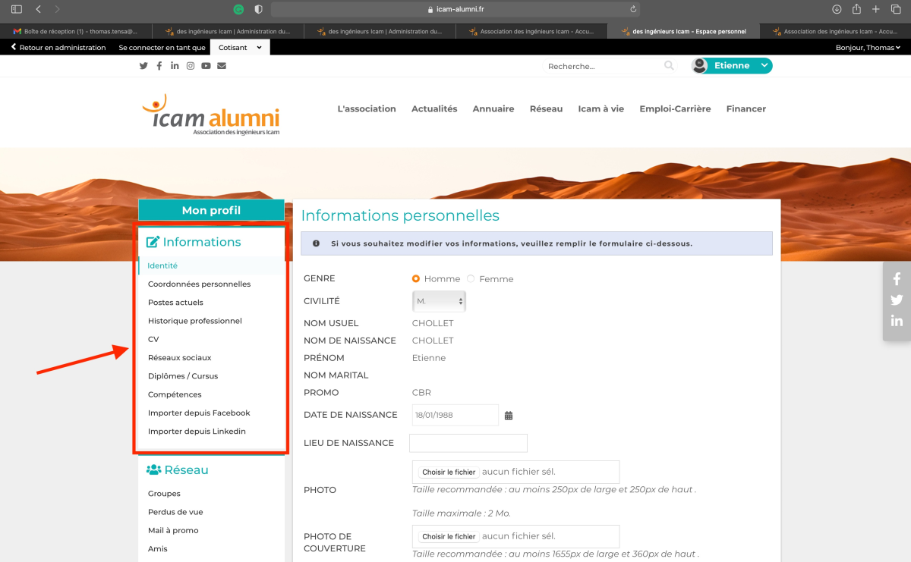This screenshot has height=562, width=911.
Task: Click the search magnifier icon
Action: (x=669, y=66)
